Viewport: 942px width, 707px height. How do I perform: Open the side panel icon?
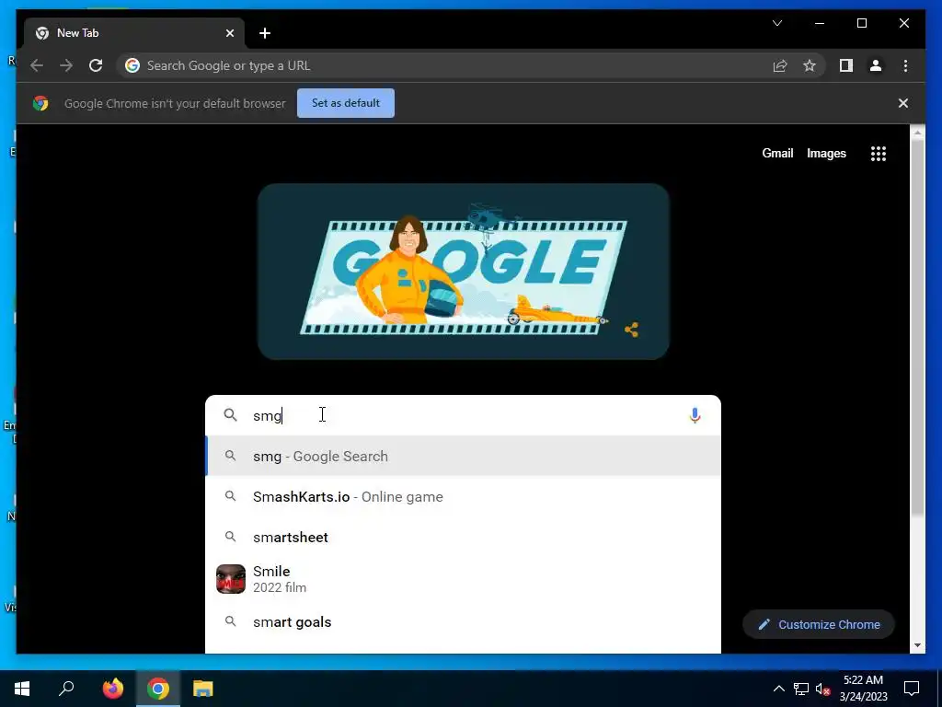tap(846, 65)
